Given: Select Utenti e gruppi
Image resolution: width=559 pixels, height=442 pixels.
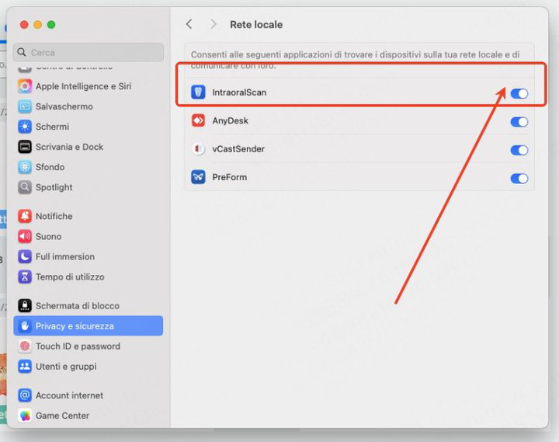Looking at the screenshot, I should (88, 367).
